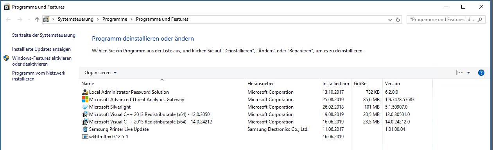Sort list by Name column header
Image resolution: width=493 pixels, height=150 pixels.
(162, 84)
